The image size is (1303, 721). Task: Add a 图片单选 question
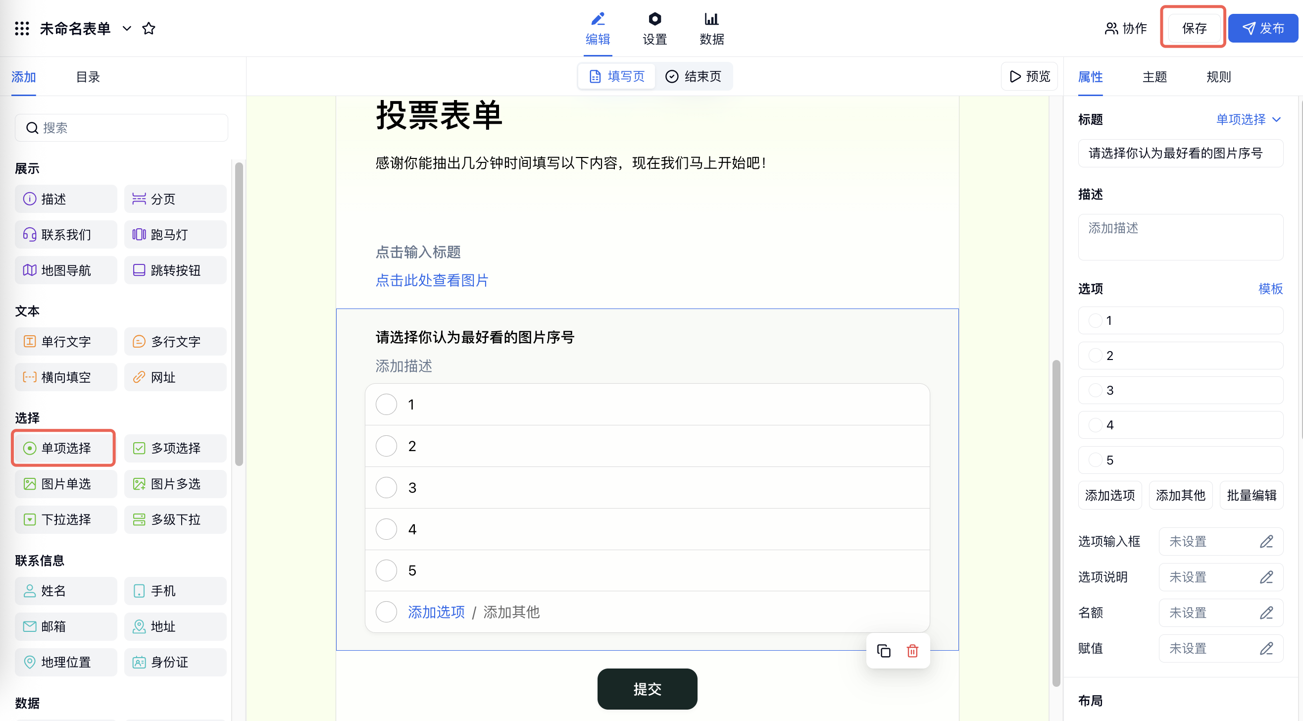pyautogui.click(x=66, y=484)
